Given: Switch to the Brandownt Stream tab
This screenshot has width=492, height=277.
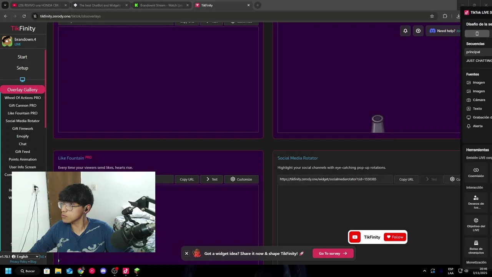Looking at the screenshot, I should coord(161,5).
